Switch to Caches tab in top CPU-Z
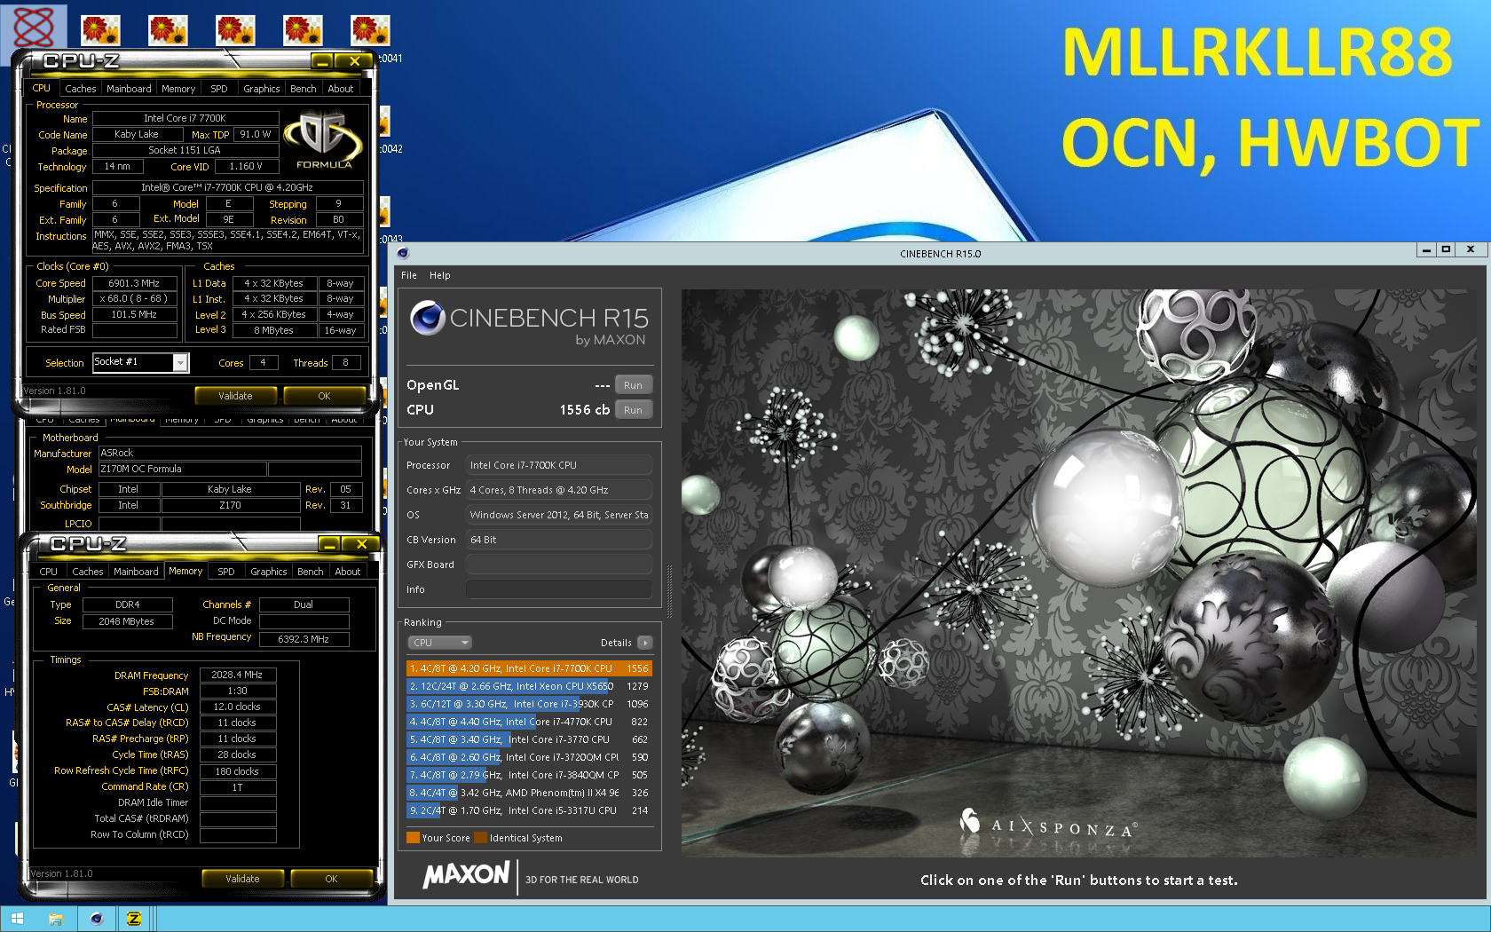 point(80,89)
